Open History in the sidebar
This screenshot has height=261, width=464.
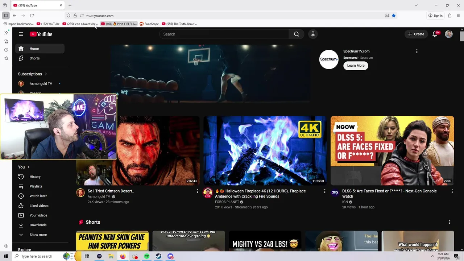tap(40, 177)
